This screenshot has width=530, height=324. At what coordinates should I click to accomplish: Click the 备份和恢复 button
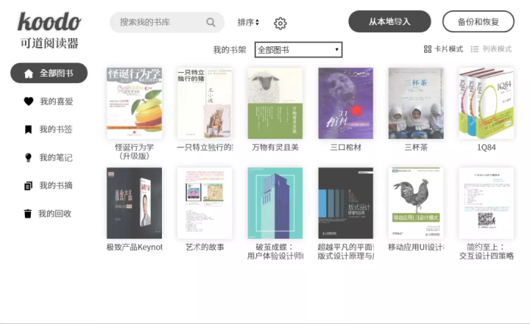tap(478, 21)
